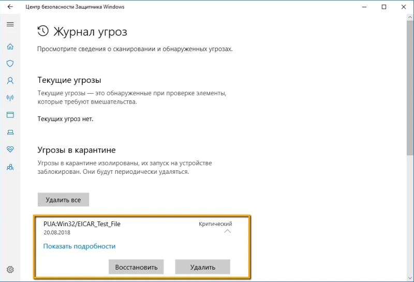The height and width of the screenshot is (282, 414).
Task: Click the Удалить все button
Action: (x=63, y=200)
